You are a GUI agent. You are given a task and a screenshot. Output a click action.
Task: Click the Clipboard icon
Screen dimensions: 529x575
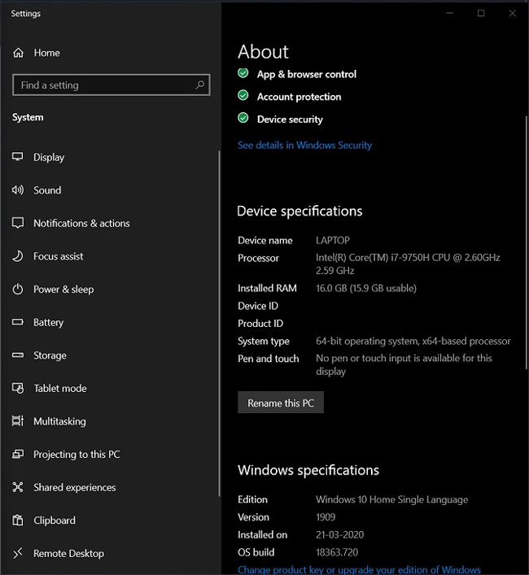coord(18,520)
